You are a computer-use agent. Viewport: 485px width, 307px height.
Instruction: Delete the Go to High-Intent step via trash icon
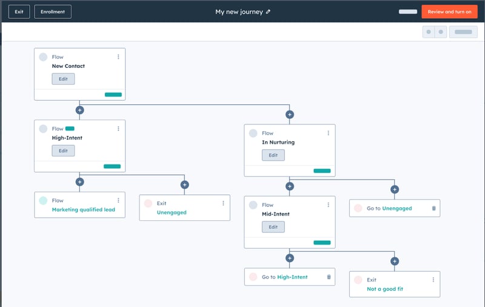329,277
